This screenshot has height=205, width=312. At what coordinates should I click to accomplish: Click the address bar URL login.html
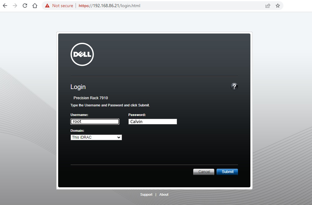pyautogui.click(x=109, y=6)
